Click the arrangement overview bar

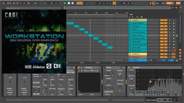117,8
